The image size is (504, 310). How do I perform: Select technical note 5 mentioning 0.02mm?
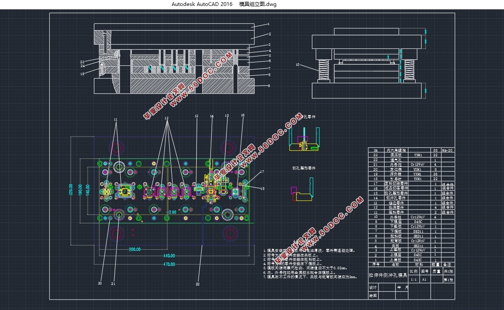tap(306, 268)
